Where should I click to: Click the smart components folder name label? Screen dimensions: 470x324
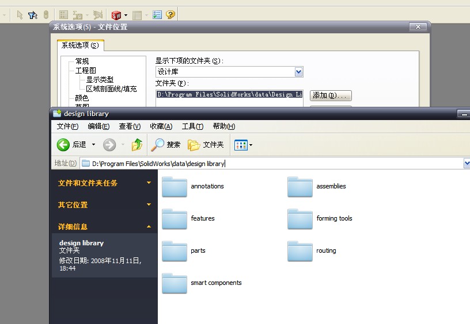pos(216,283)
